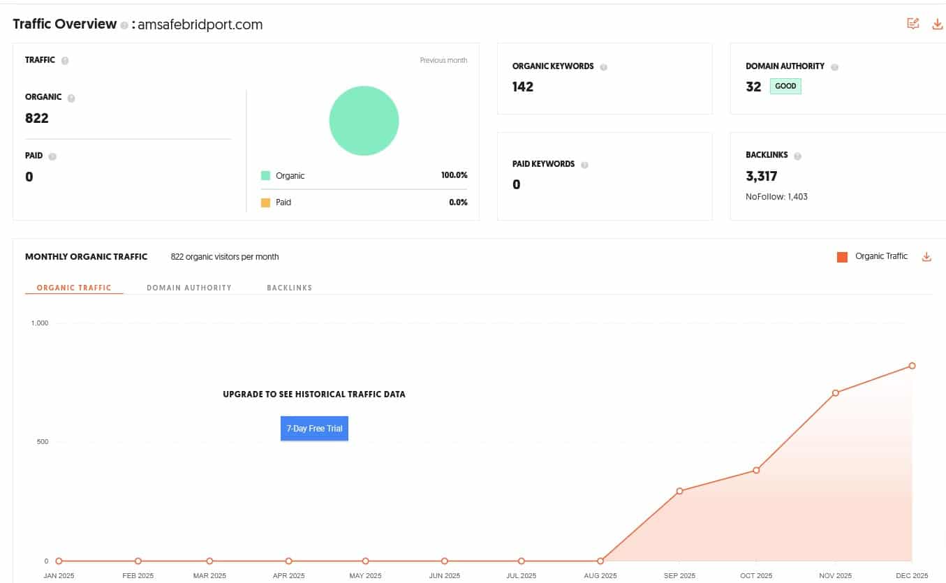
Task: Click help icon beside DOMAIN AUTHORITY card
Action: (834, 67)
